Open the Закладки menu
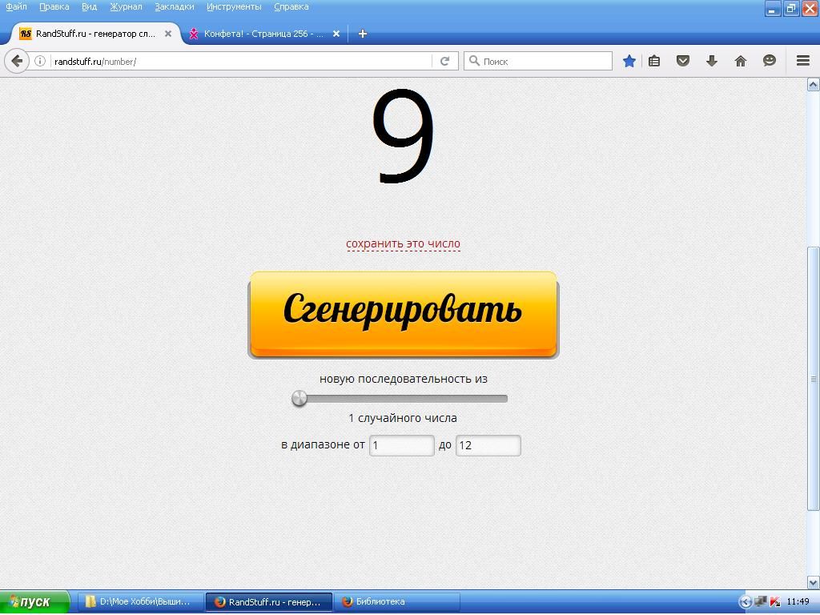Viewport: 820px width, 615px height. (x=174, y=6)
